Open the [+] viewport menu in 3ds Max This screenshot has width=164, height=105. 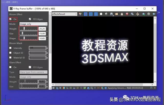point(3,2)
